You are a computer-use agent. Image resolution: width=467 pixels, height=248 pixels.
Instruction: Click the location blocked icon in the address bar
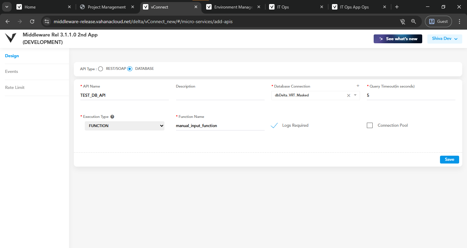pyautogui.click(x=403, y=21)
